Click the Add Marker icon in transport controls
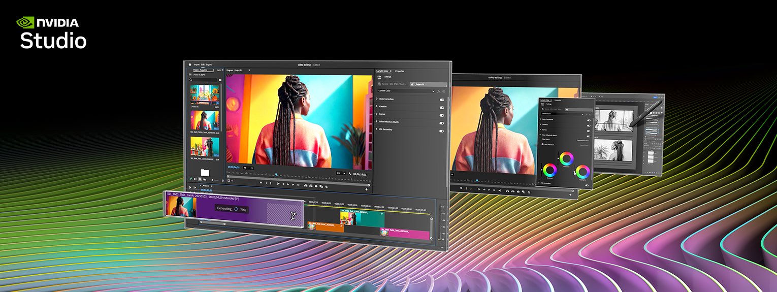 [x=262, y=183]
